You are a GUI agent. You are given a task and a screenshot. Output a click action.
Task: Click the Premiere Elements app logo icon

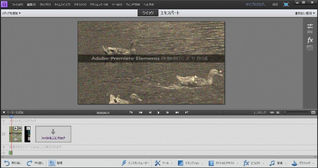4,4
